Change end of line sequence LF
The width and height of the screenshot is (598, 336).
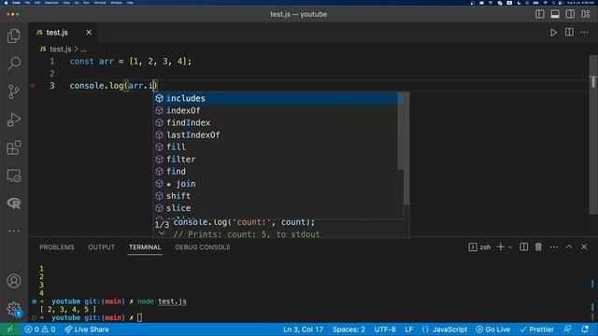(x=409, y=329)
